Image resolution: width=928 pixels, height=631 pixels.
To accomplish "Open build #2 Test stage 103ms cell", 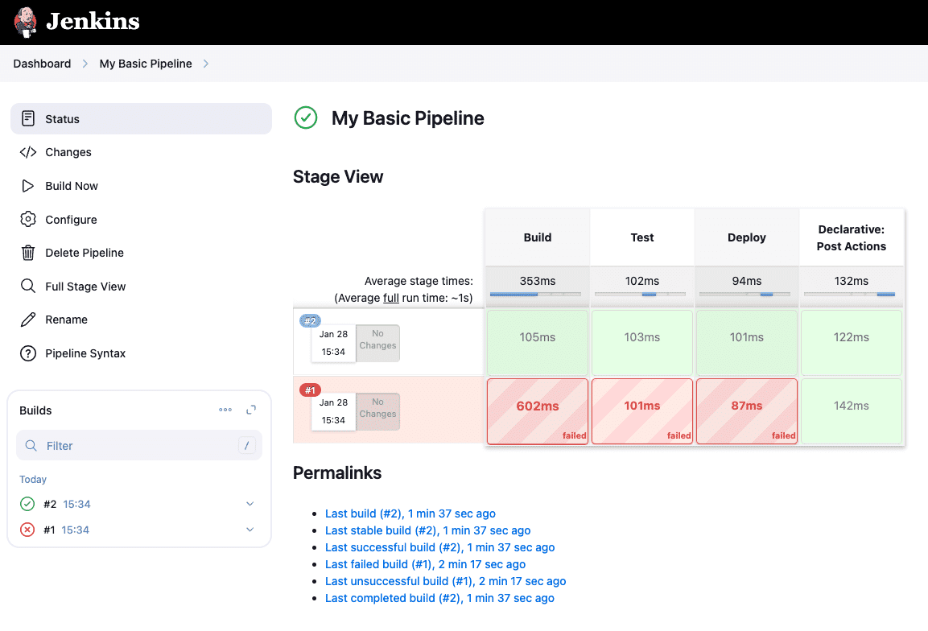I will pos(642,343).
